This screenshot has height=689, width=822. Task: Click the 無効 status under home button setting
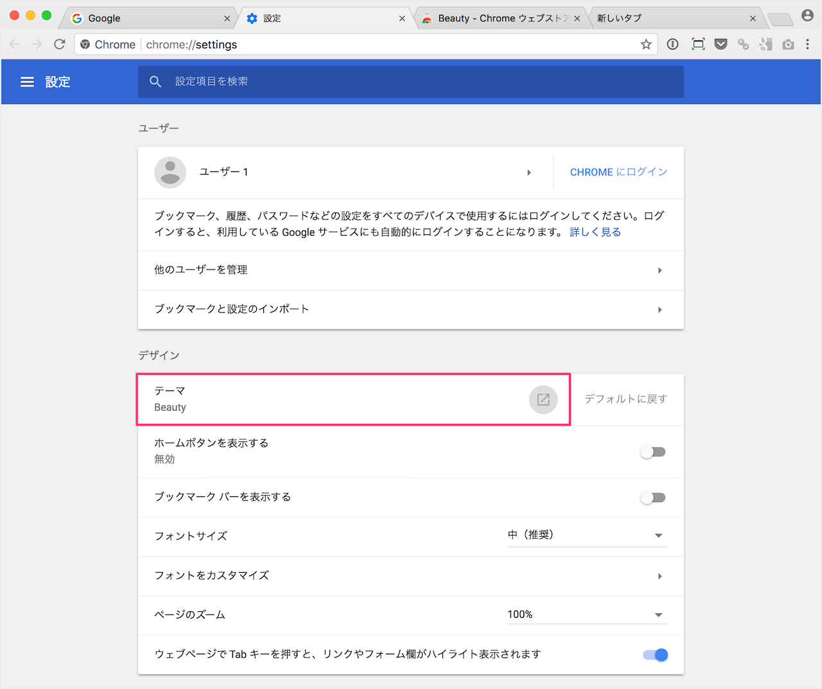coord(164,459)
